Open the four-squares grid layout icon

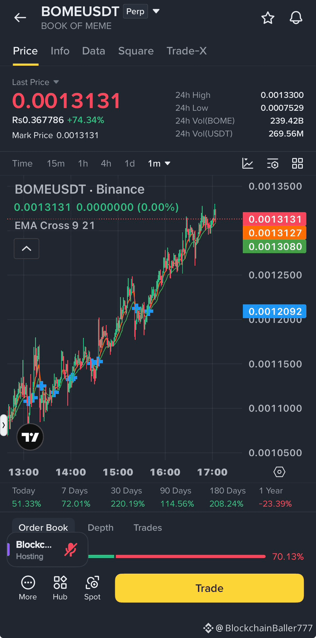(297, 163)
